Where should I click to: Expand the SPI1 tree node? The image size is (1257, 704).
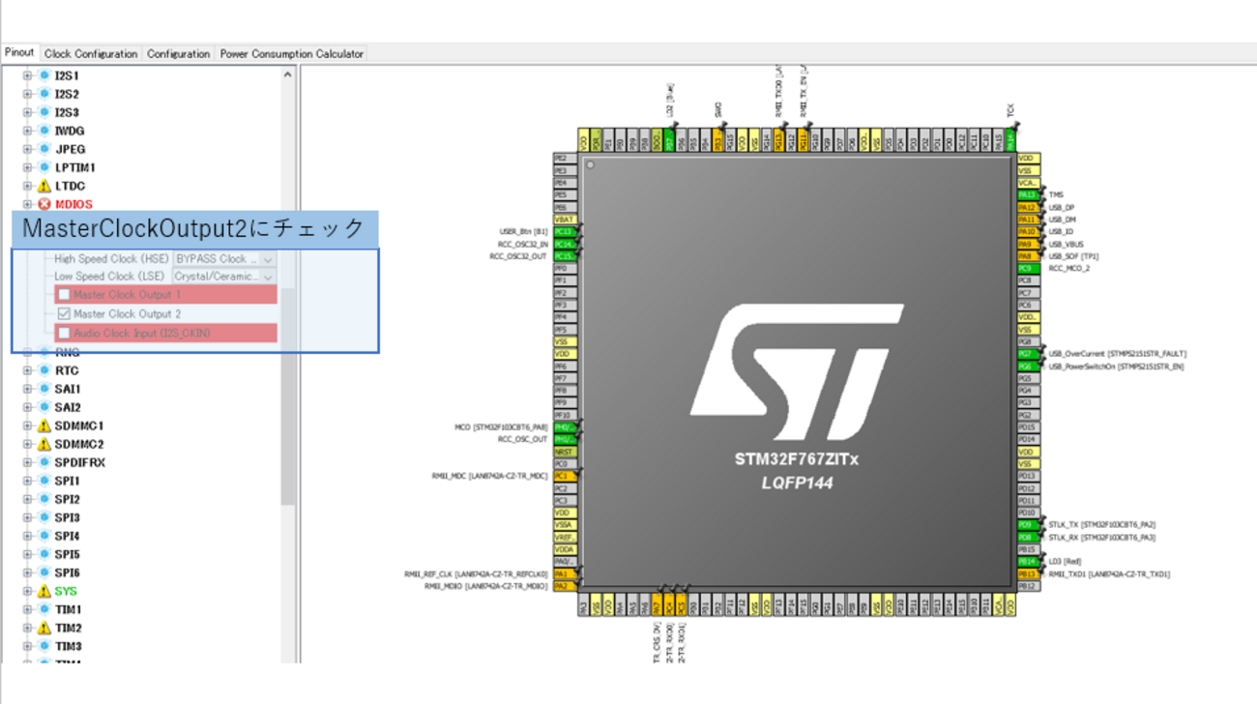click(27, 481)
